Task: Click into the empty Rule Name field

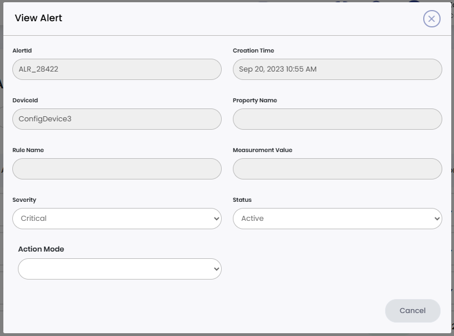Action: (116, 169)
